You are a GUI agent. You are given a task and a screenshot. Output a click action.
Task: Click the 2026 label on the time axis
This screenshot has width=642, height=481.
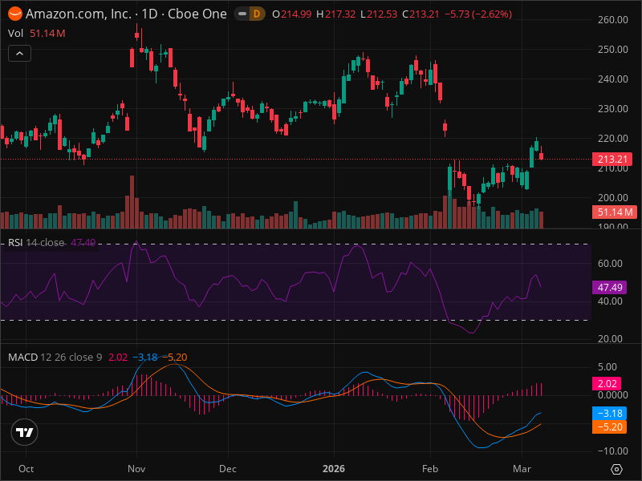click(x=334, y=469)
